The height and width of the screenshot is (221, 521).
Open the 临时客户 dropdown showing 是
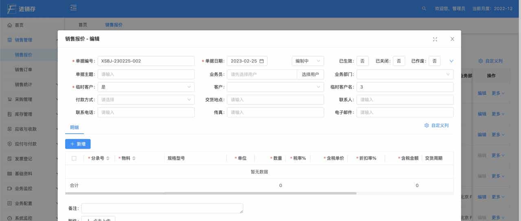[146, 87]
